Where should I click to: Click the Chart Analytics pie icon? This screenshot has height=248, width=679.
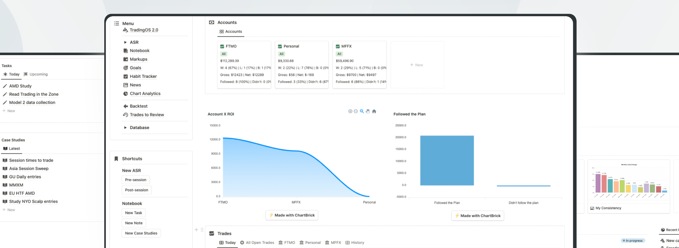click(126, 94)
